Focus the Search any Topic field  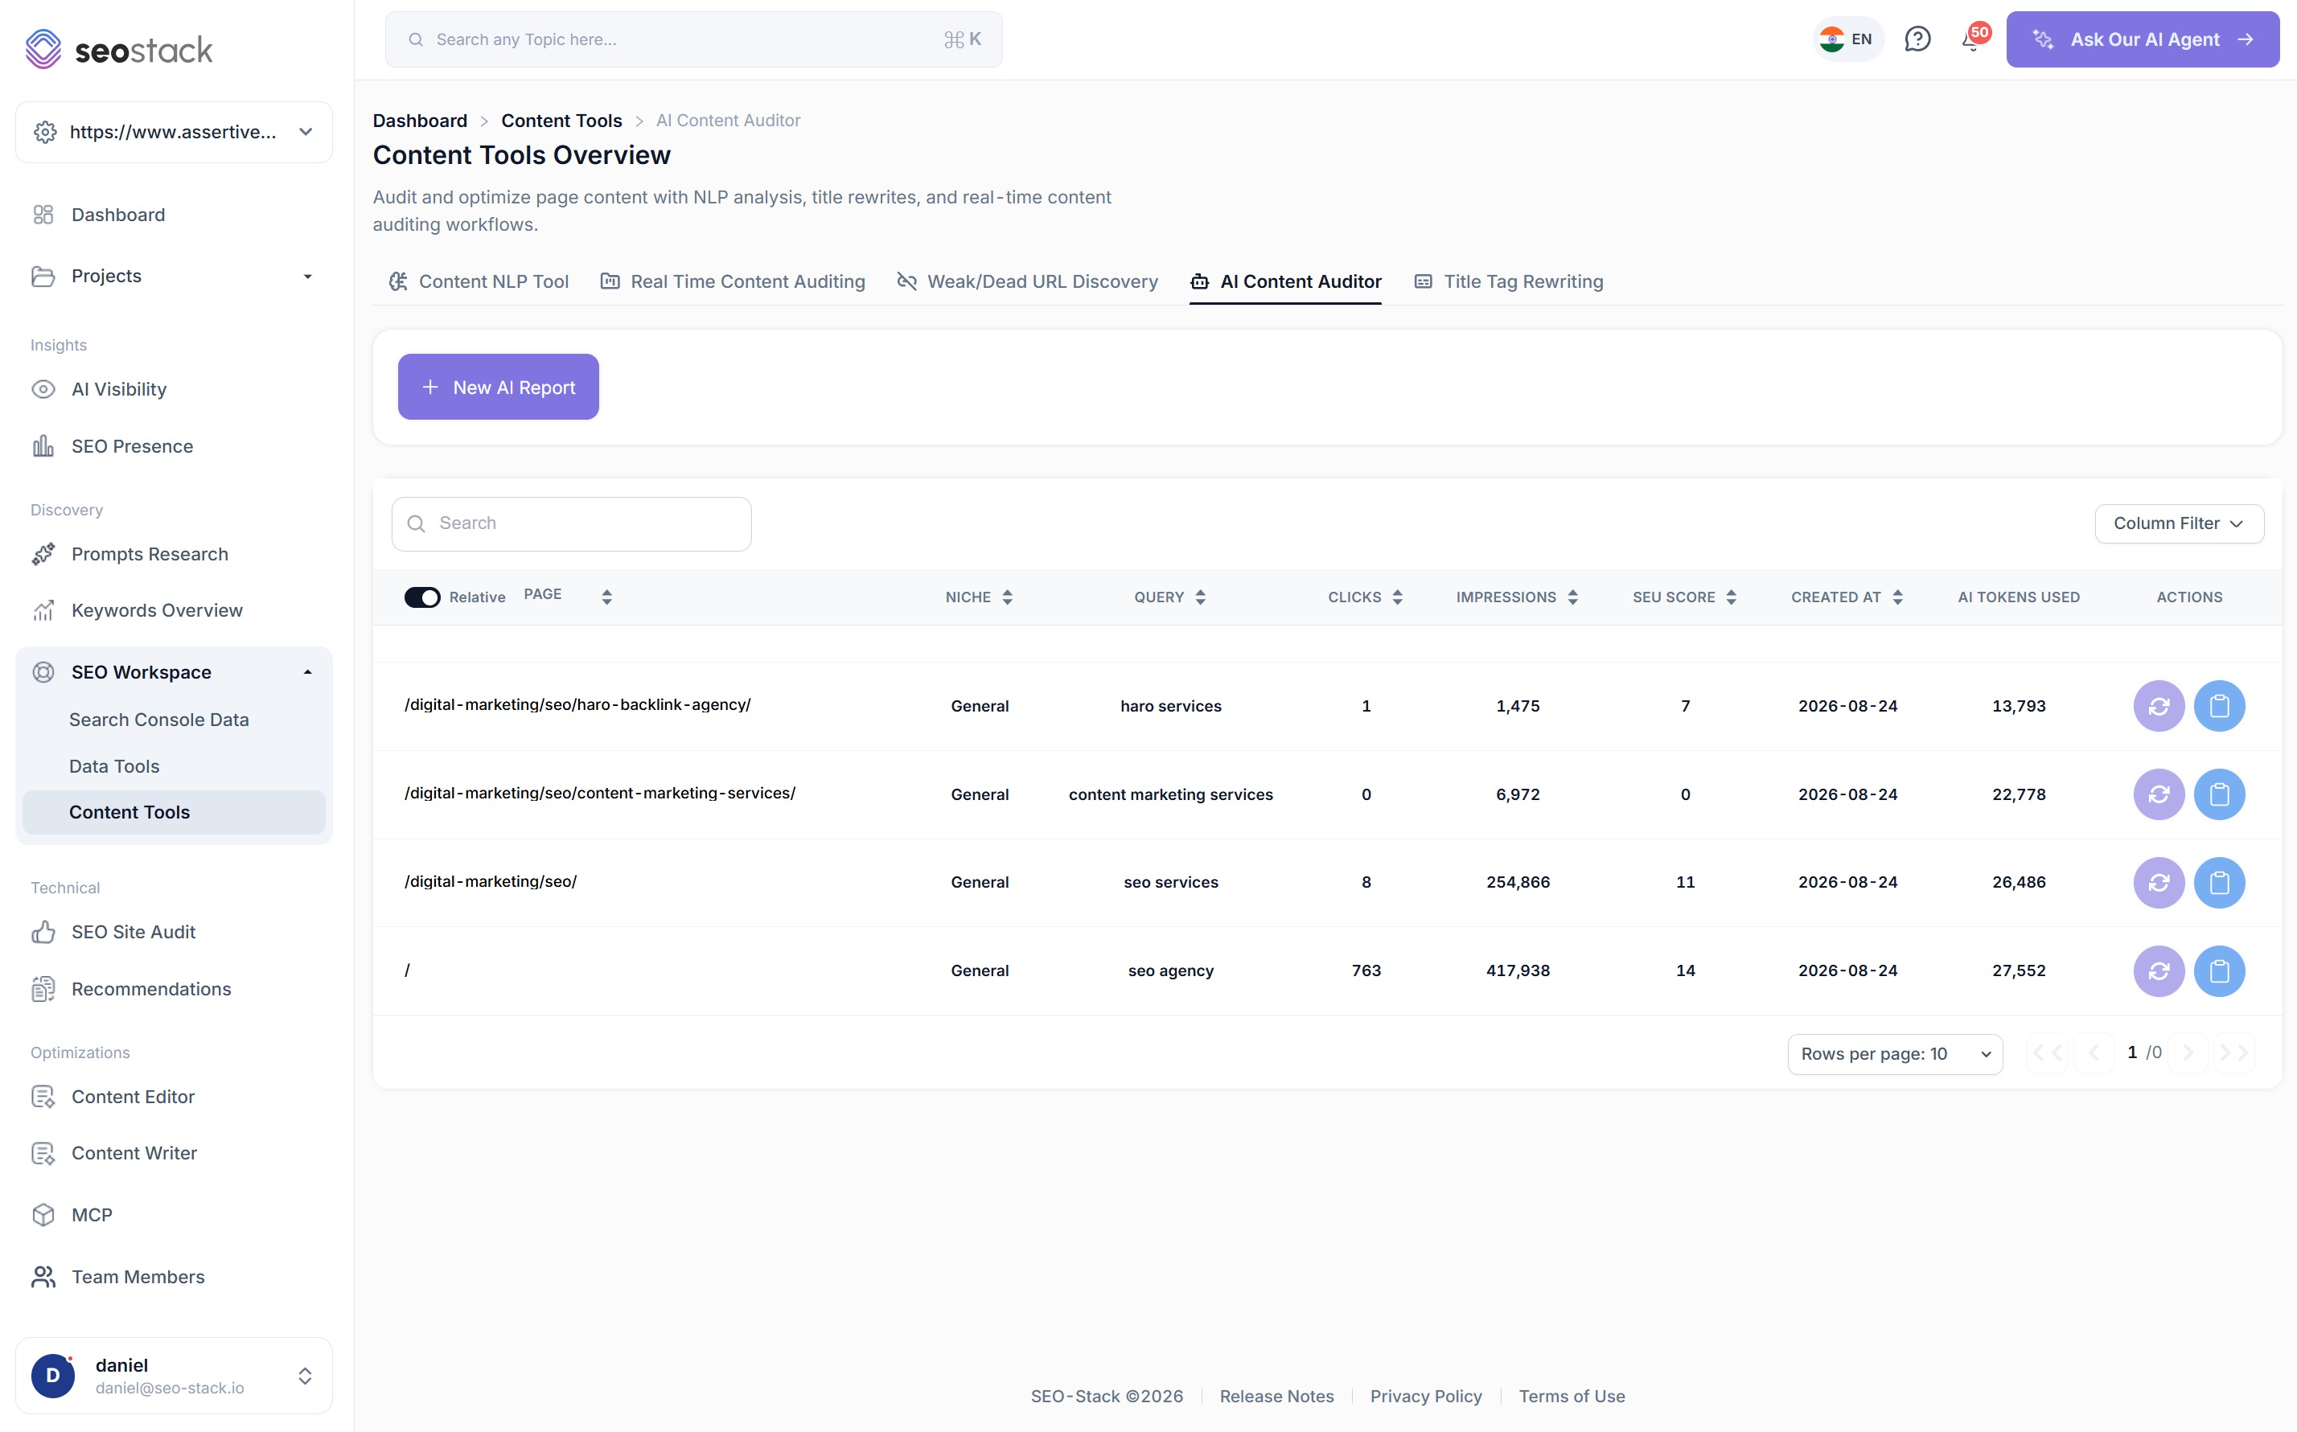(x=693, y=39)
